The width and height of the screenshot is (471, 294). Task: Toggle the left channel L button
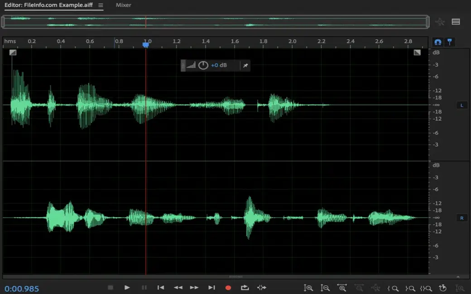[461, 105]
